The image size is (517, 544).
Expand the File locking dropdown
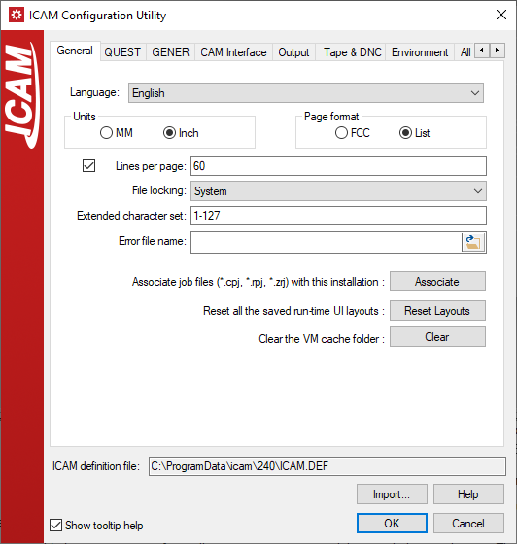(x=338, y=190)
